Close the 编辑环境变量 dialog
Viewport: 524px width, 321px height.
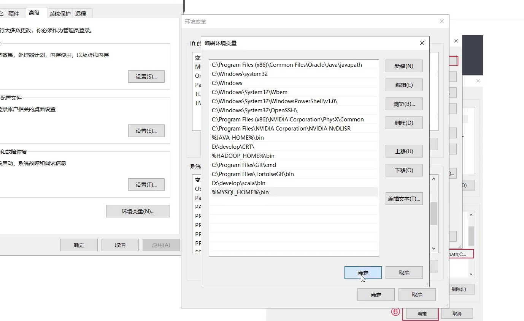tap(422, 43)
